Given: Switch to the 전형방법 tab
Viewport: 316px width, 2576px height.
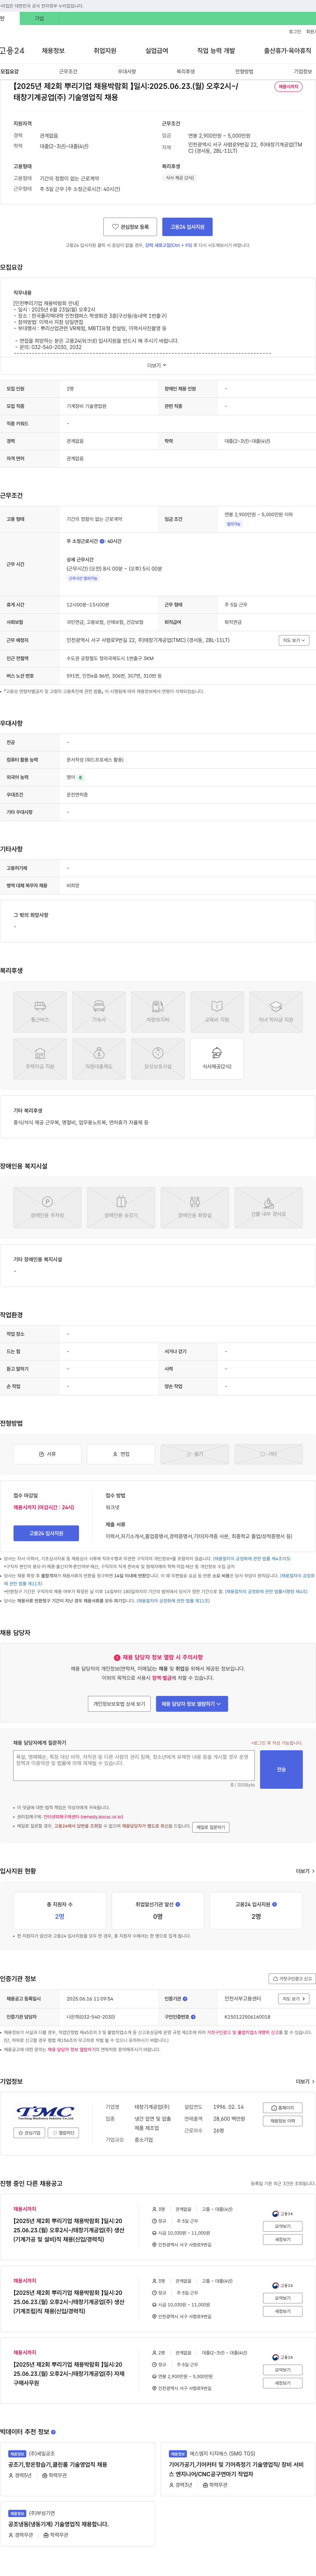Looking at the screenshot, I should (x=244, y=72).
